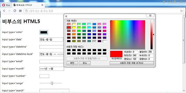Screen dimensions: 186x93
Task: Click the email input field
Action: [52, 61]
